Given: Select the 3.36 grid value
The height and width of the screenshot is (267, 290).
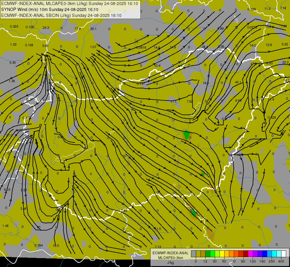Looking at the screenshot, I should point(221,47).
